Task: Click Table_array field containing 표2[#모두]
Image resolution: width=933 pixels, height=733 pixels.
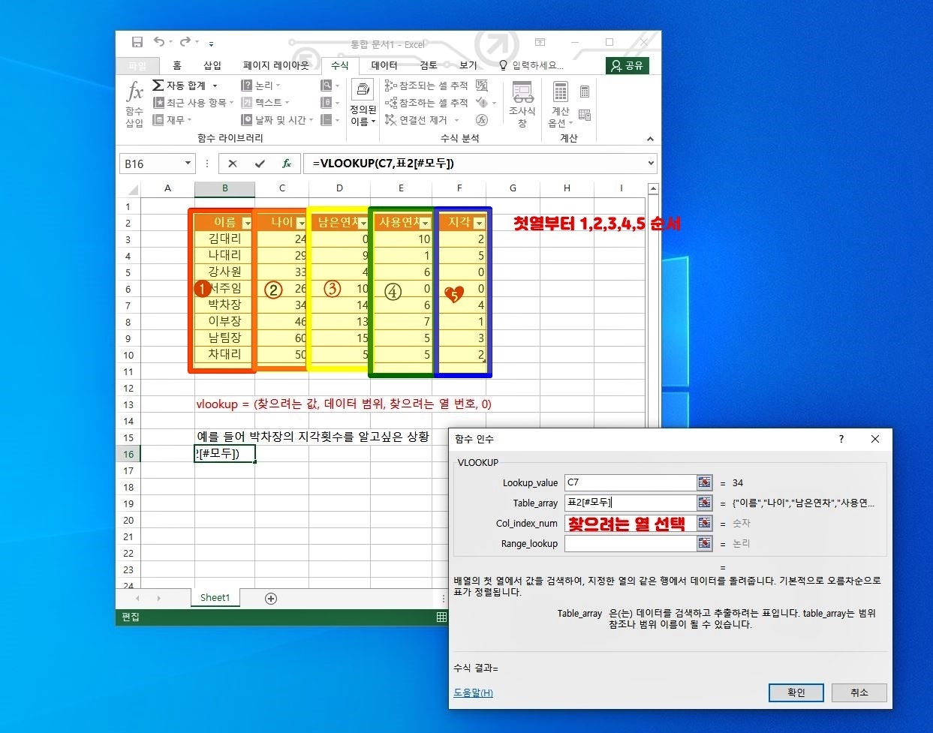Action: tap(630, 503)
